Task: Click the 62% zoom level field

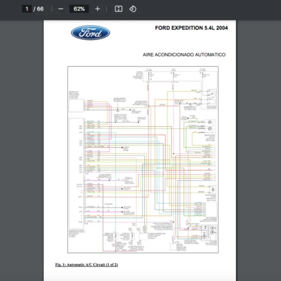Action: pyautogui.click(x=79, y=9)
